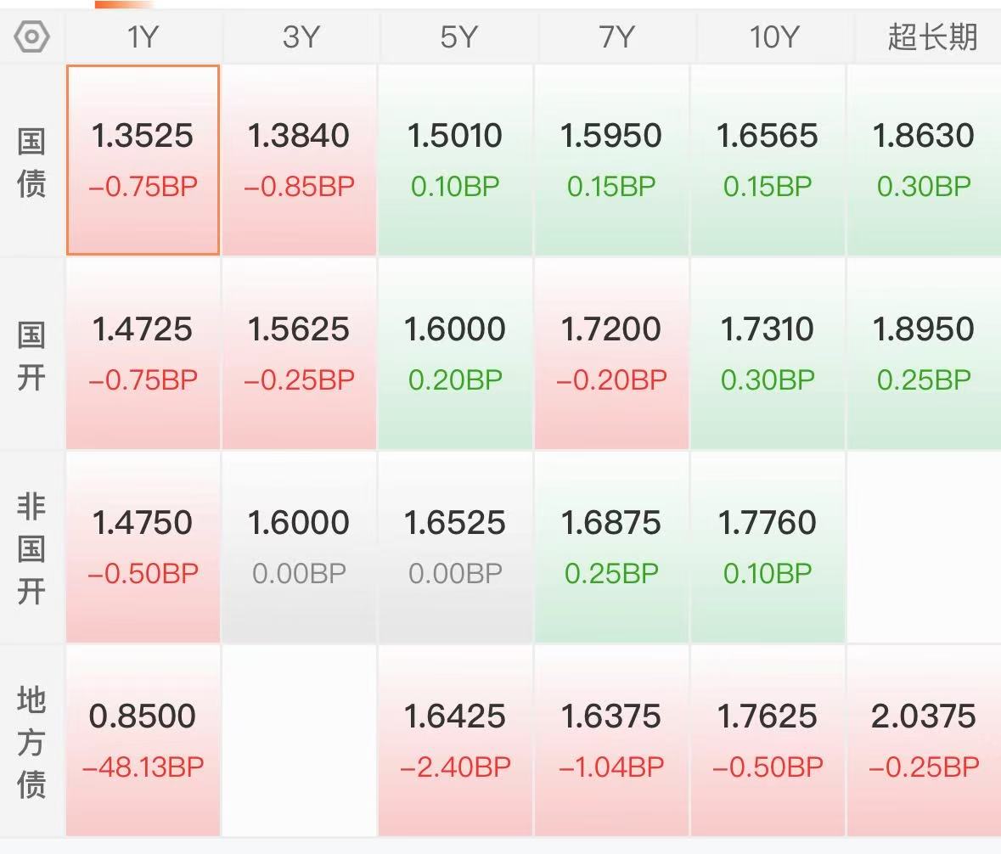Select 国开 5Y cell showing 1.6000
This screenshot has width=1001, height=854.
tap(455, 354)
